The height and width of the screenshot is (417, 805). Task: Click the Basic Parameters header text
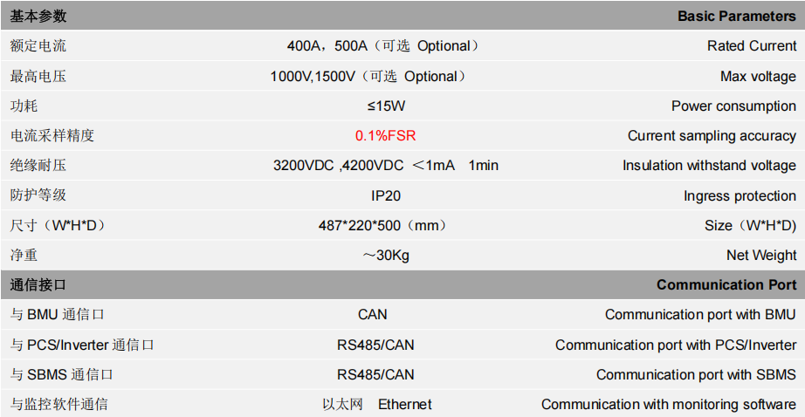pyautogui.click(x=737, y=17)
